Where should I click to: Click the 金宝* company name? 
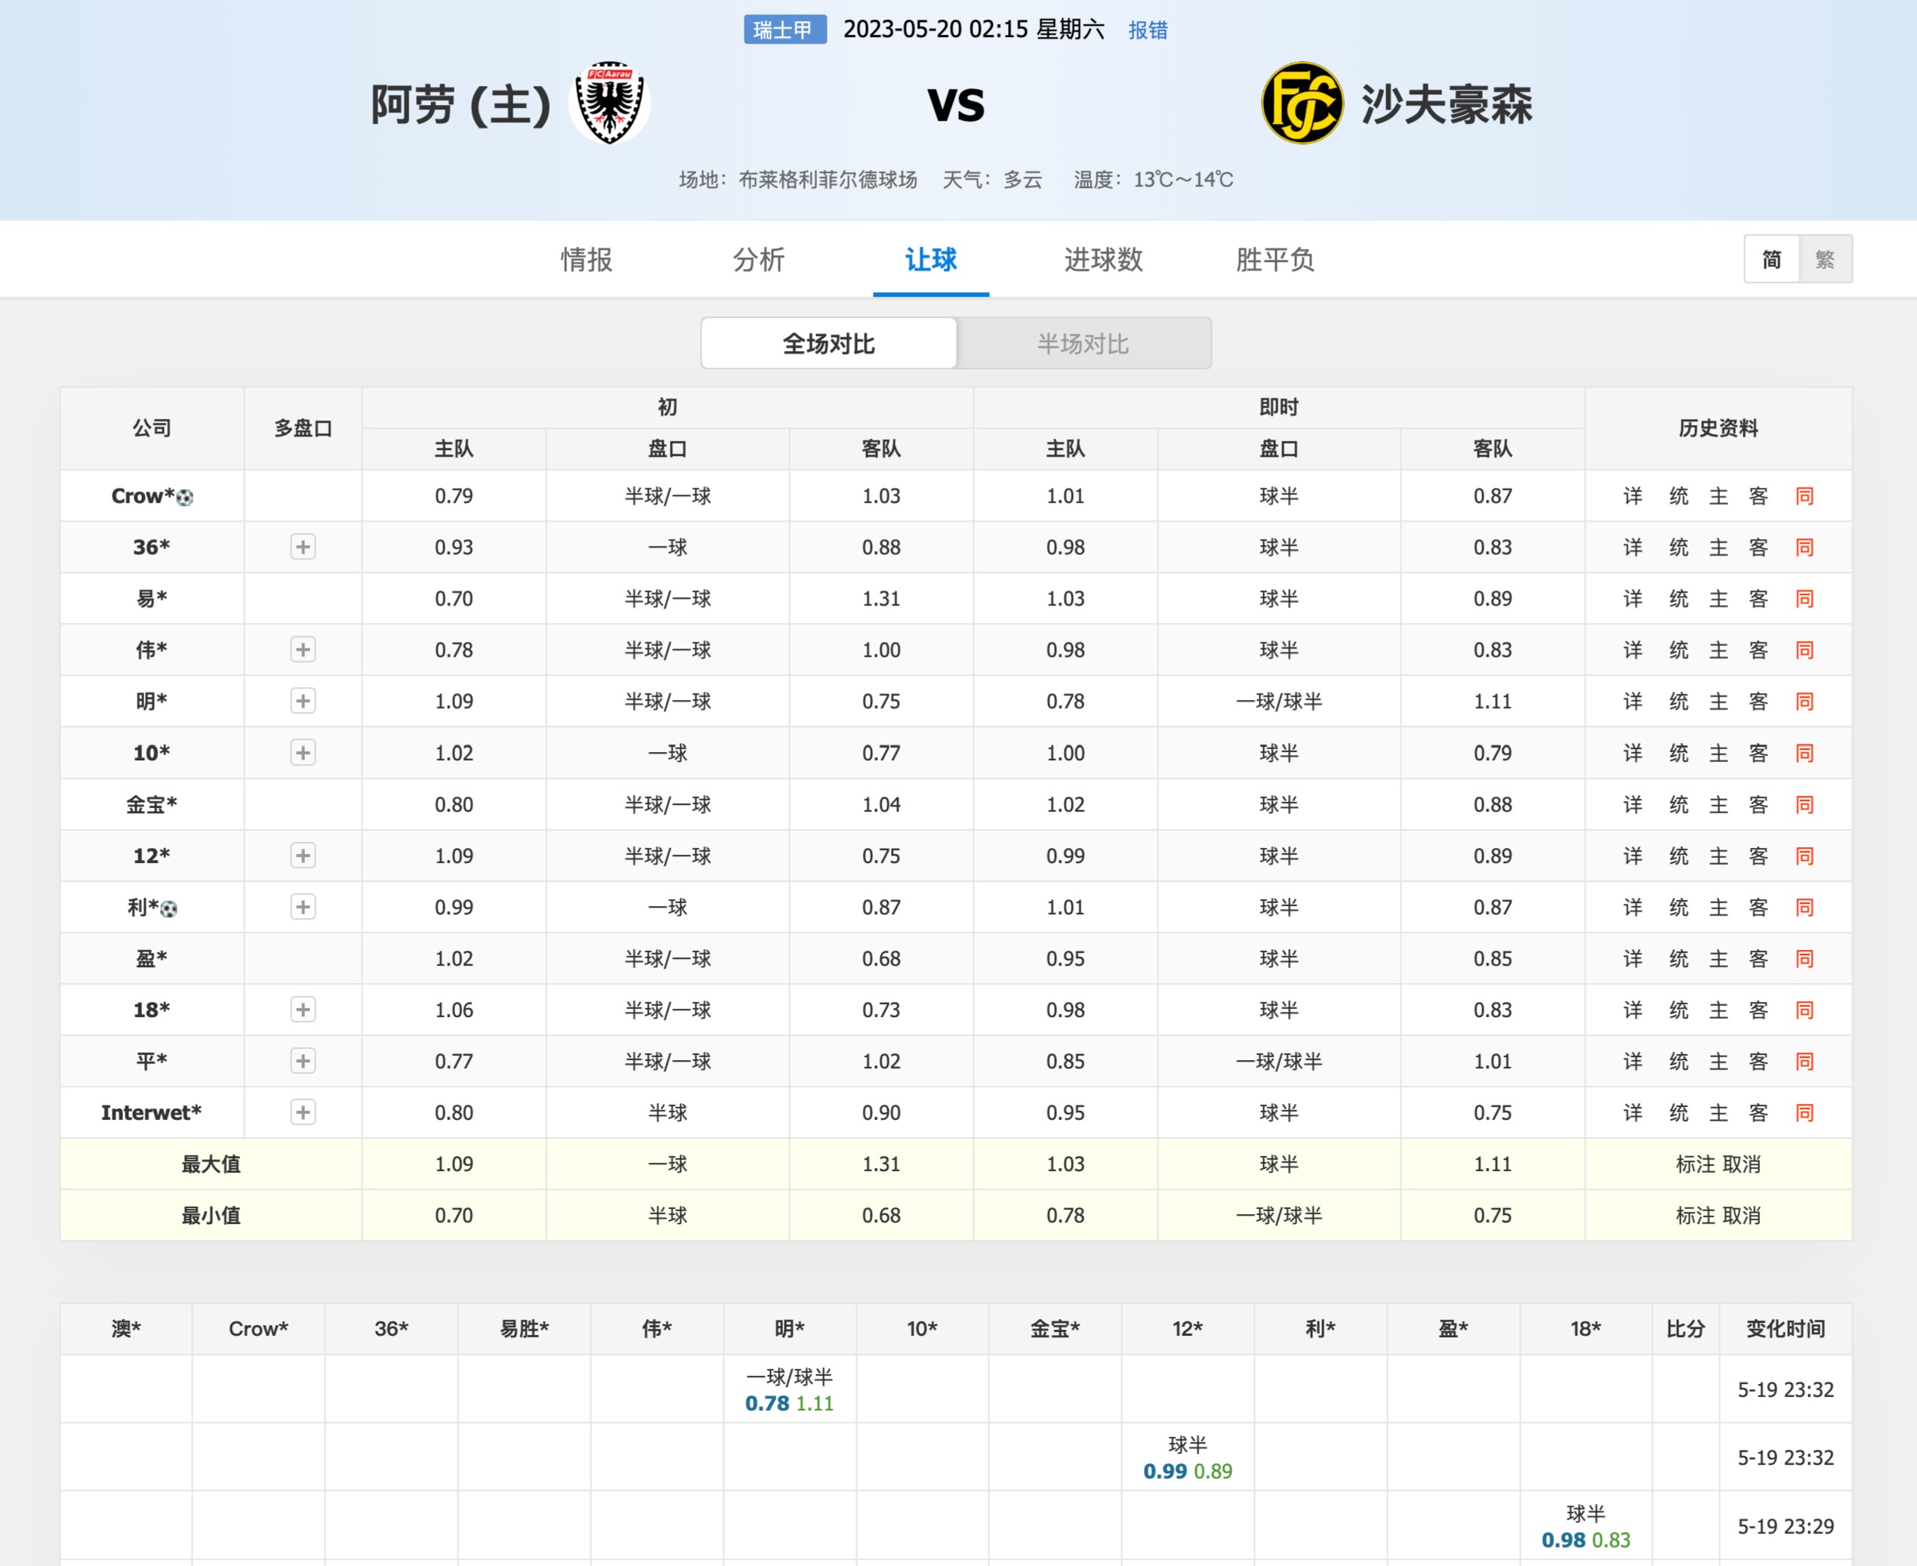tap(152, 803)
